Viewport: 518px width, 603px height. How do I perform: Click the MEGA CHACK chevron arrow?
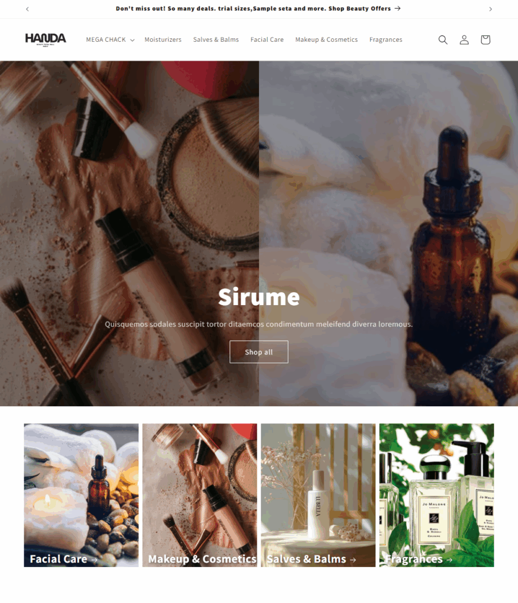(132, 40)
